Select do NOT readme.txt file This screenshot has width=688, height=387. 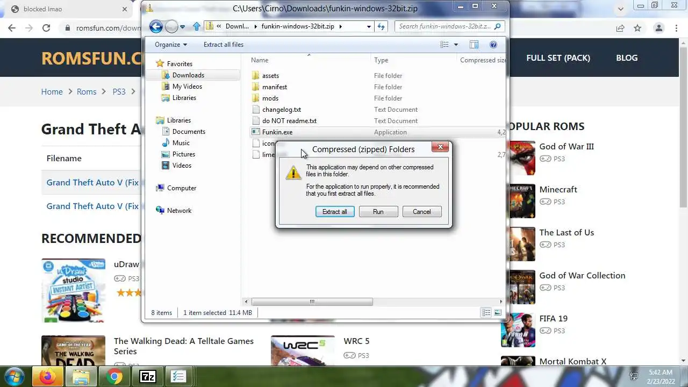click(x=289, y=121)
